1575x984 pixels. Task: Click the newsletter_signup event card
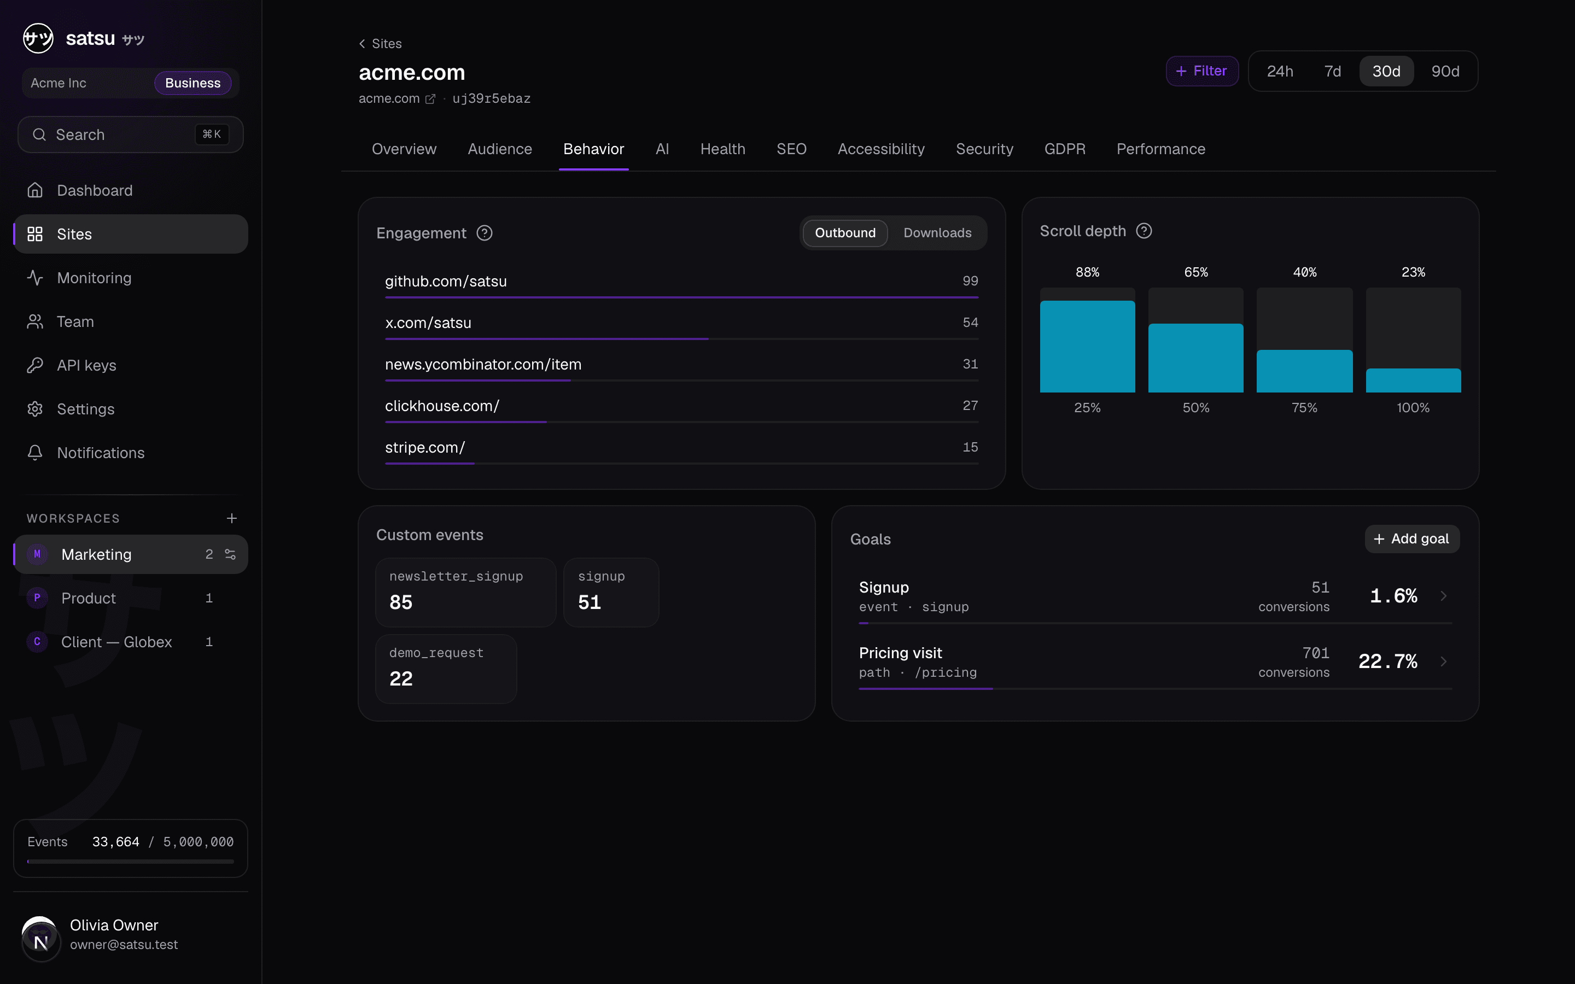tap(465, 592)
